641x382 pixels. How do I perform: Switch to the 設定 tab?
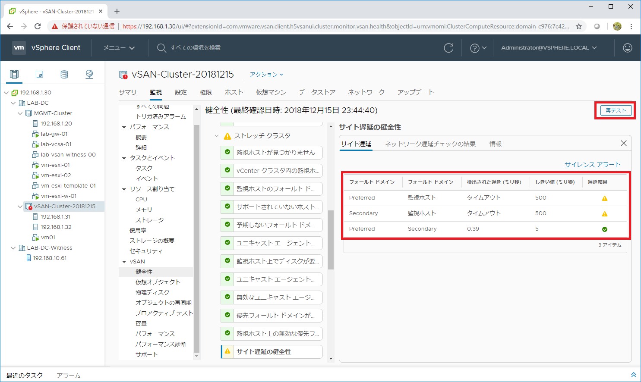click(181, 92)
